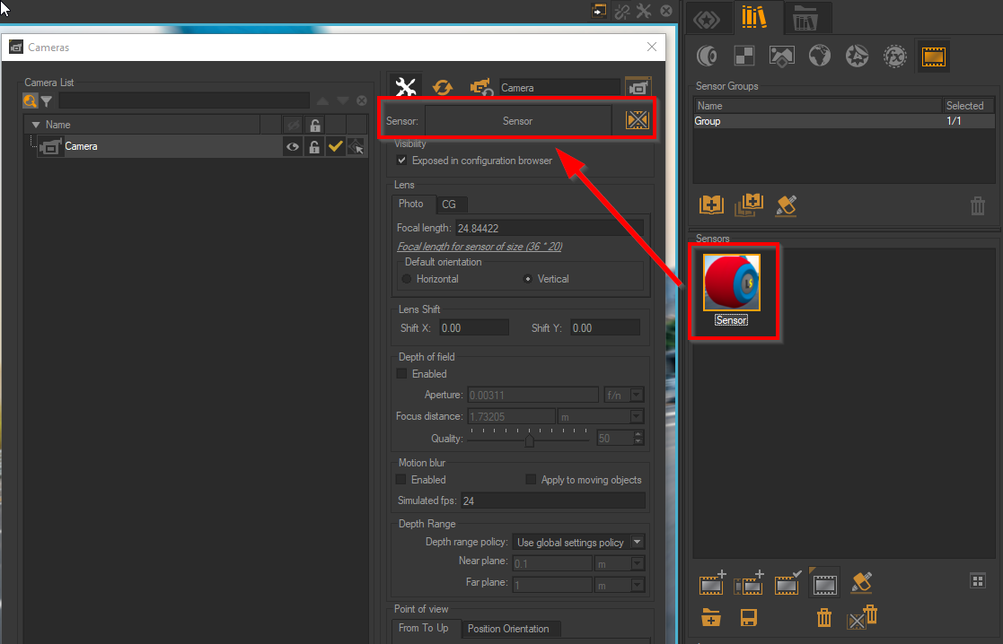Select the Camera item in the list
Image resolution: width=1003 pixels, height=644 pixels.
[81, 146]
